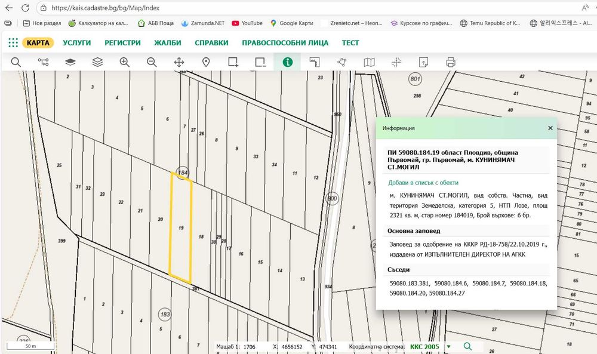This screenshot has height=354, width=597.
Task: Click the 'Добави в списък с обекти' link
Action: point(423,183)
